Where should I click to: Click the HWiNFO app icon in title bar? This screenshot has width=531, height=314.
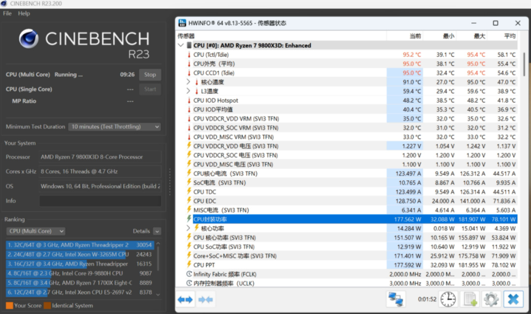182,23
